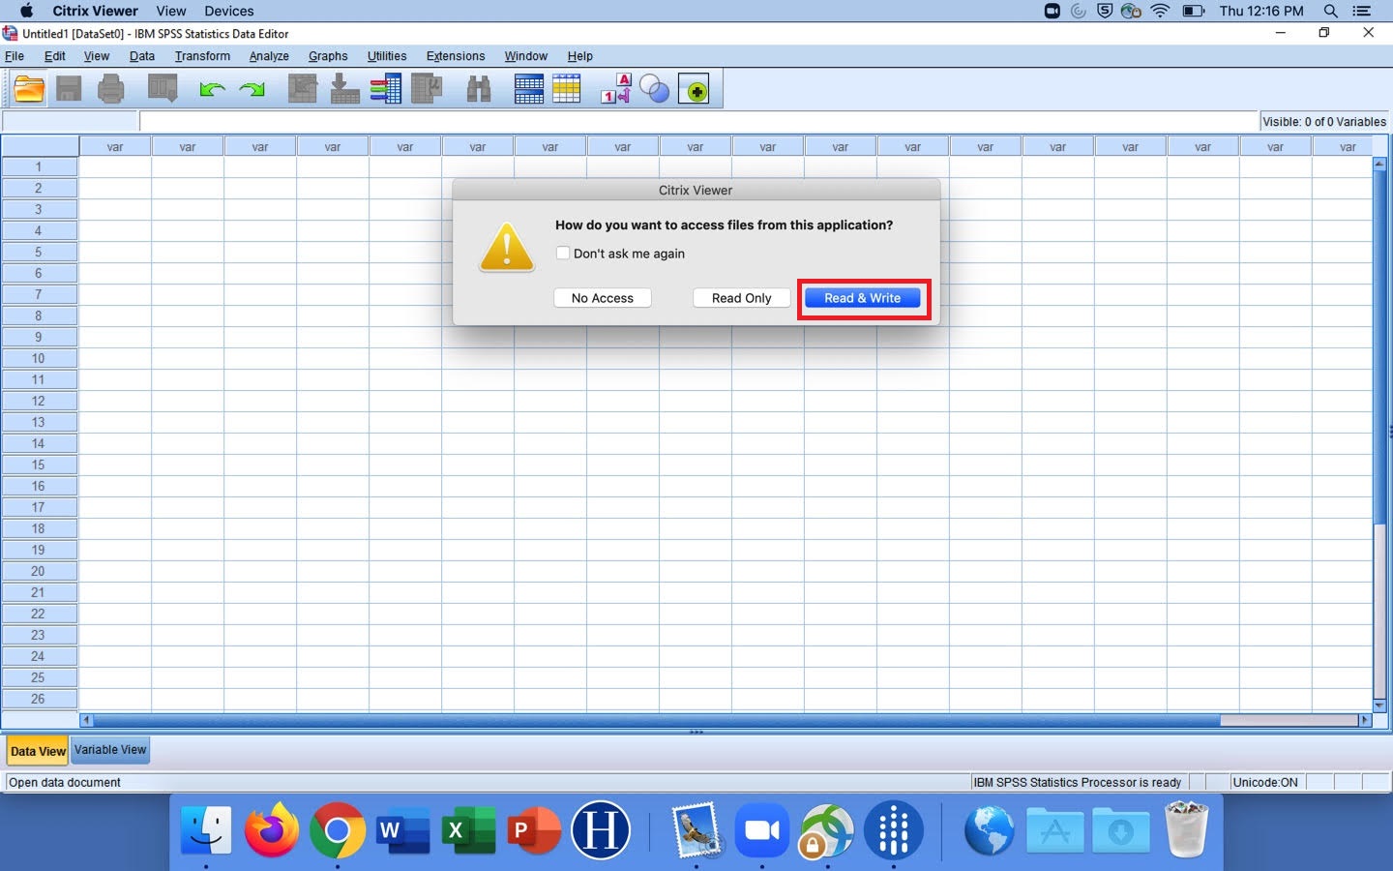Click the Unicode:ON status bar entry

pyautogui.click(x=1265, y=782)
